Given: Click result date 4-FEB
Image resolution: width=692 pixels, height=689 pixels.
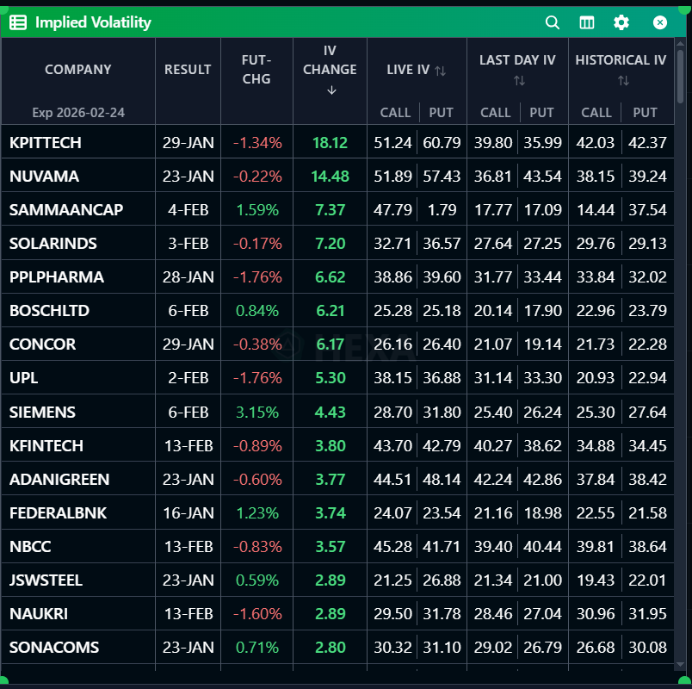Looking at the screenshot, I should [x=188, y=210].
